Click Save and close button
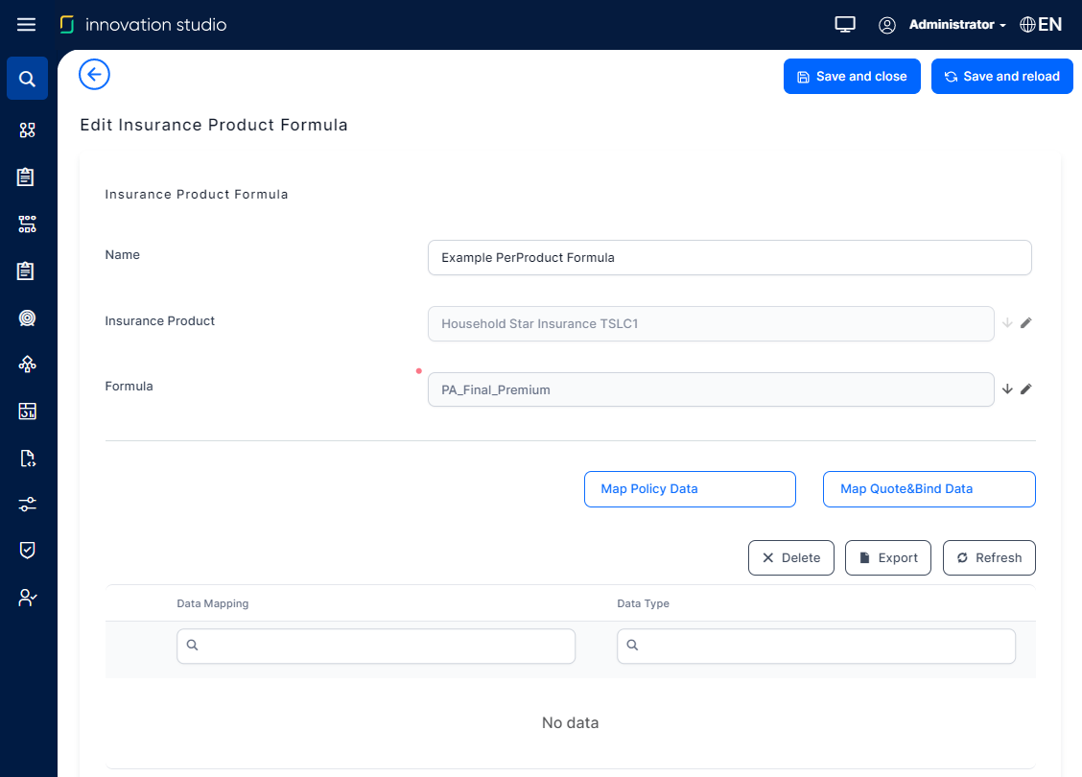Image resolution: width=1082 pixels, height=777 pixels. [852, 77]
